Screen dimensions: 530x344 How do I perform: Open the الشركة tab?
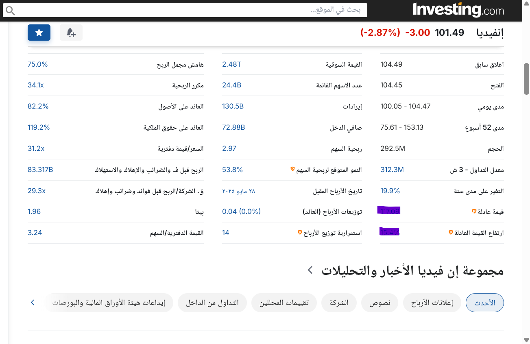point(339,303)
